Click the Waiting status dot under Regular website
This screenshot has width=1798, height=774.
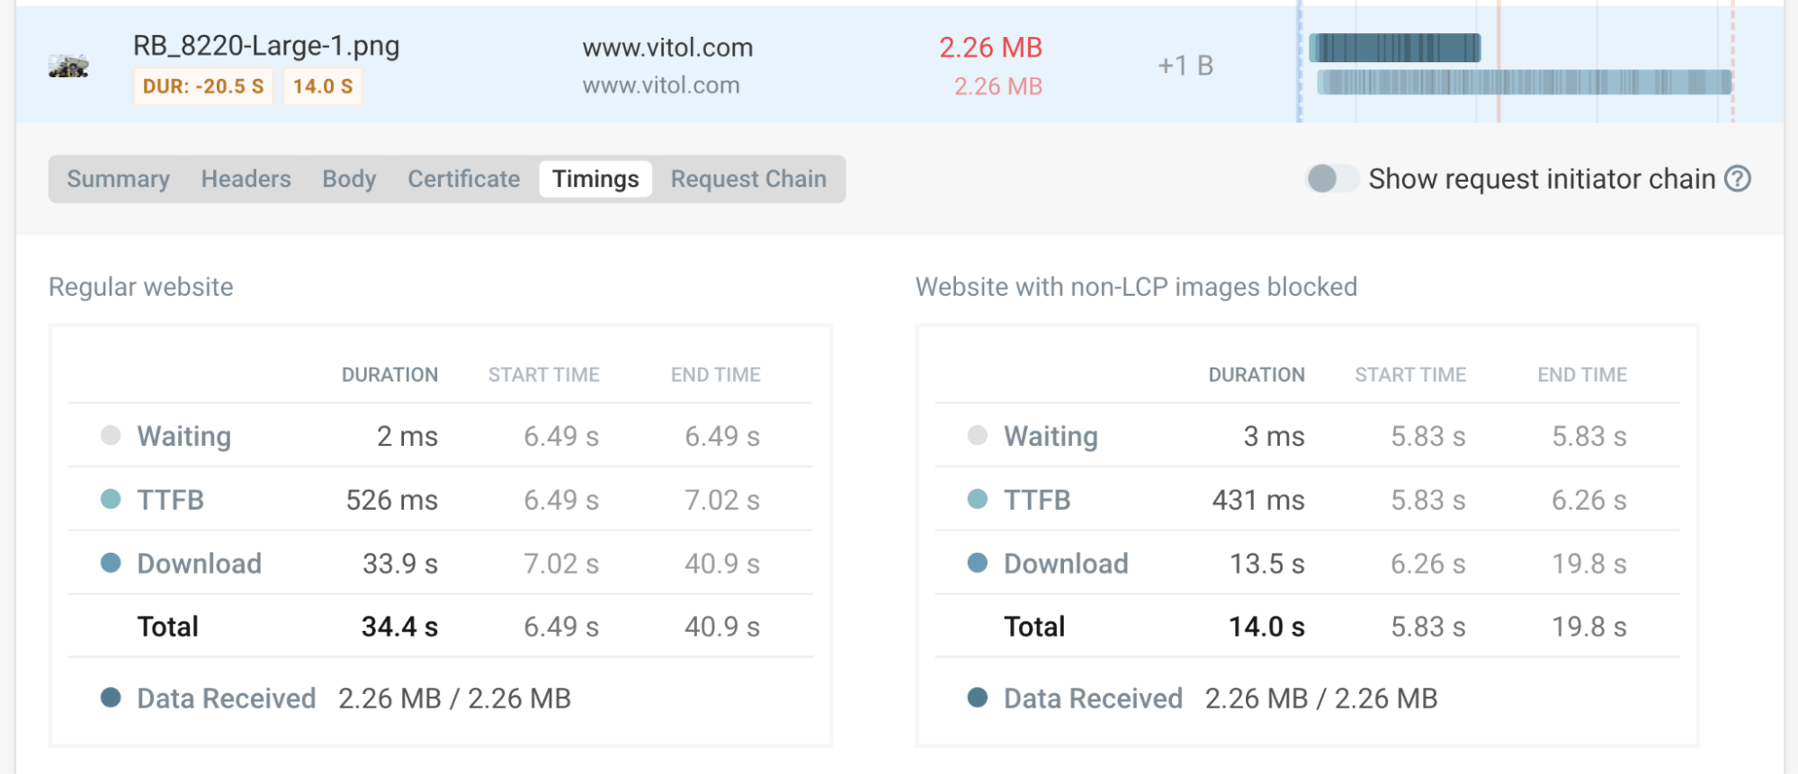[110, 436]
